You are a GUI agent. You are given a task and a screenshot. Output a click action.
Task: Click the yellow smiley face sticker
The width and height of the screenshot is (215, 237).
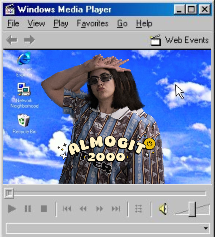pyautogui.click(x=150, y=144)
